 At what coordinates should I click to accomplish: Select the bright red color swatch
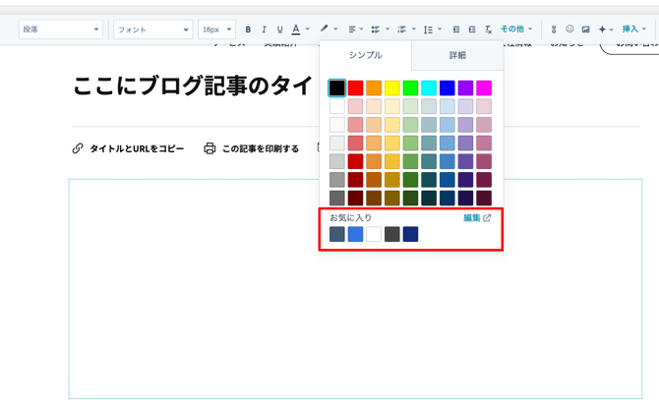(x=355, y=88)
